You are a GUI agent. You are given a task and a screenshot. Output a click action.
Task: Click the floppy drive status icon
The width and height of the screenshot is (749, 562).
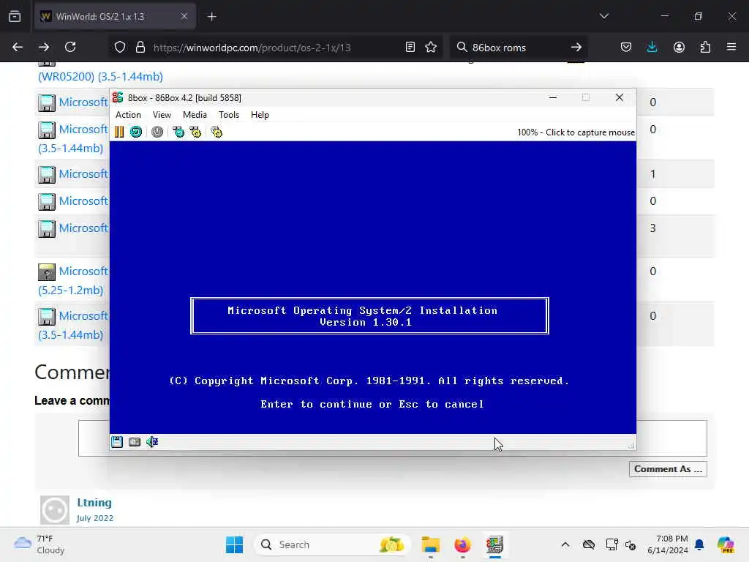click(x=117, y=442)
